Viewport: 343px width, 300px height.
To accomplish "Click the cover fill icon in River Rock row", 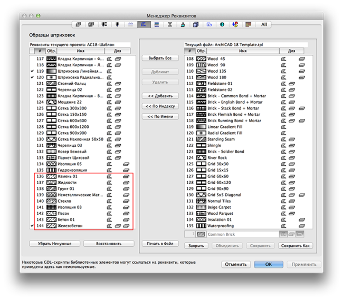I will point(292,158).
